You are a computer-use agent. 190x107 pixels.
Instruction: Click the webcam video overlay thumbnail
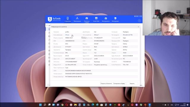[x=166, y=18]
